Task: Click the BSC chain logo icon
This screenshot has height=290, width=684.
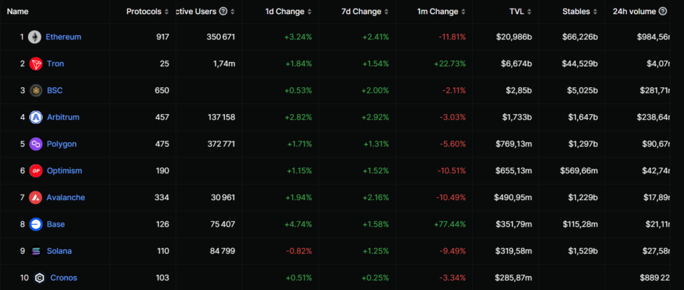Action: [x=36, y=91]
